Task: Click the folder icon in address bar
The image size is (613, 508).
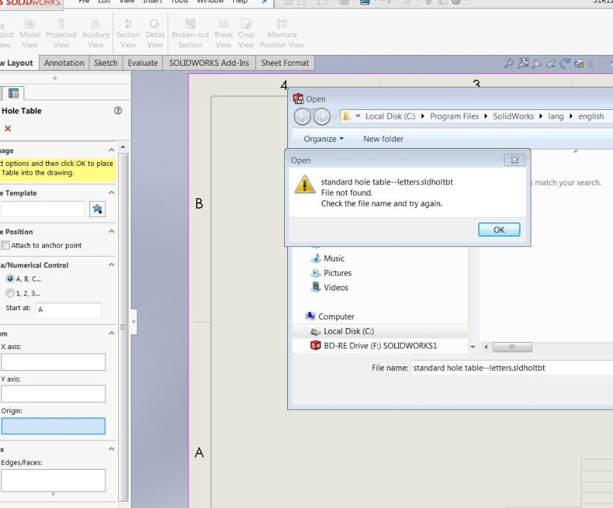Action: (346, 116)
